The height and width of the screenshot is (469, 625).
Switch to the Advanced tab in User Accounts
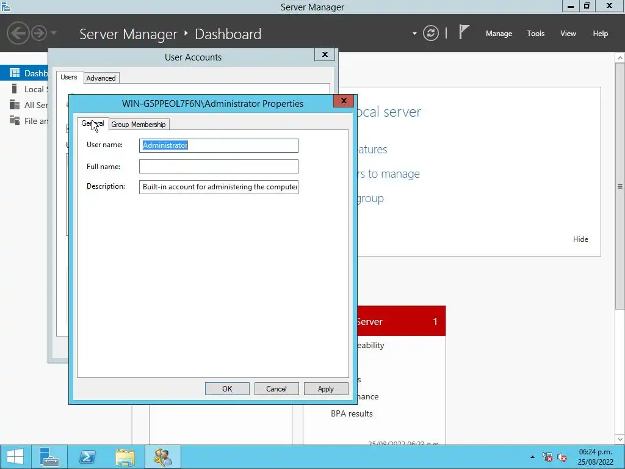101,78
